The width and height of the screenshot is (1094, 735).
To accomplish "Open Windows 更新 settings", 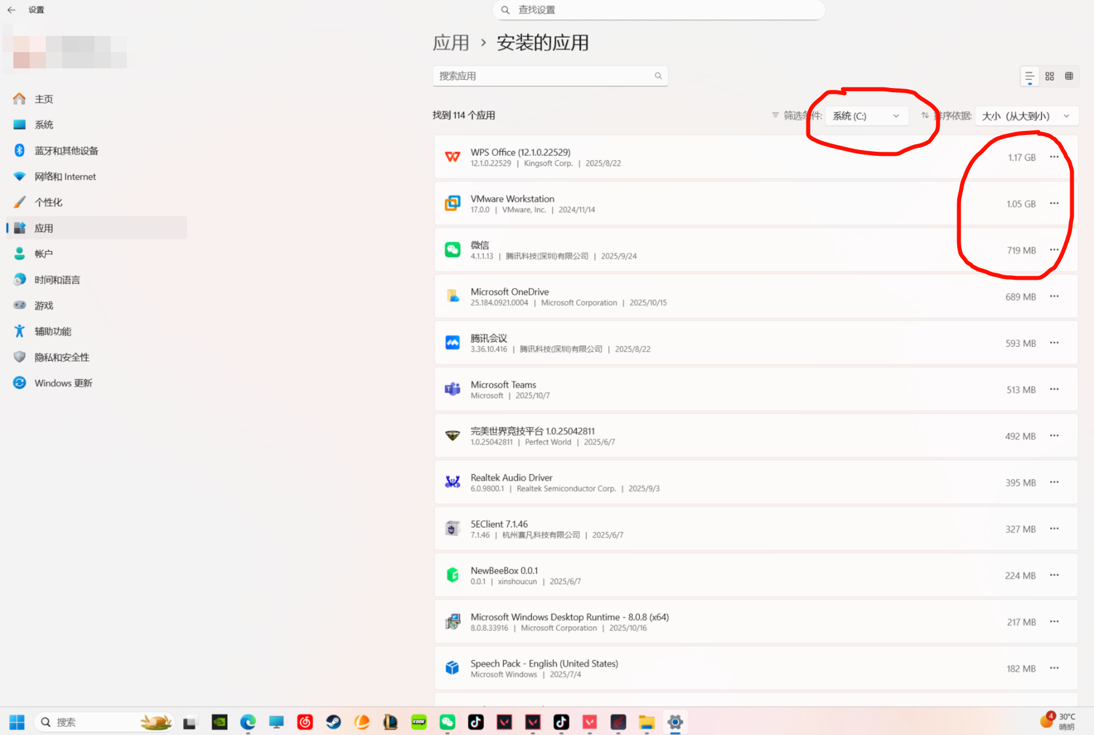I will [x=96, y=383].
